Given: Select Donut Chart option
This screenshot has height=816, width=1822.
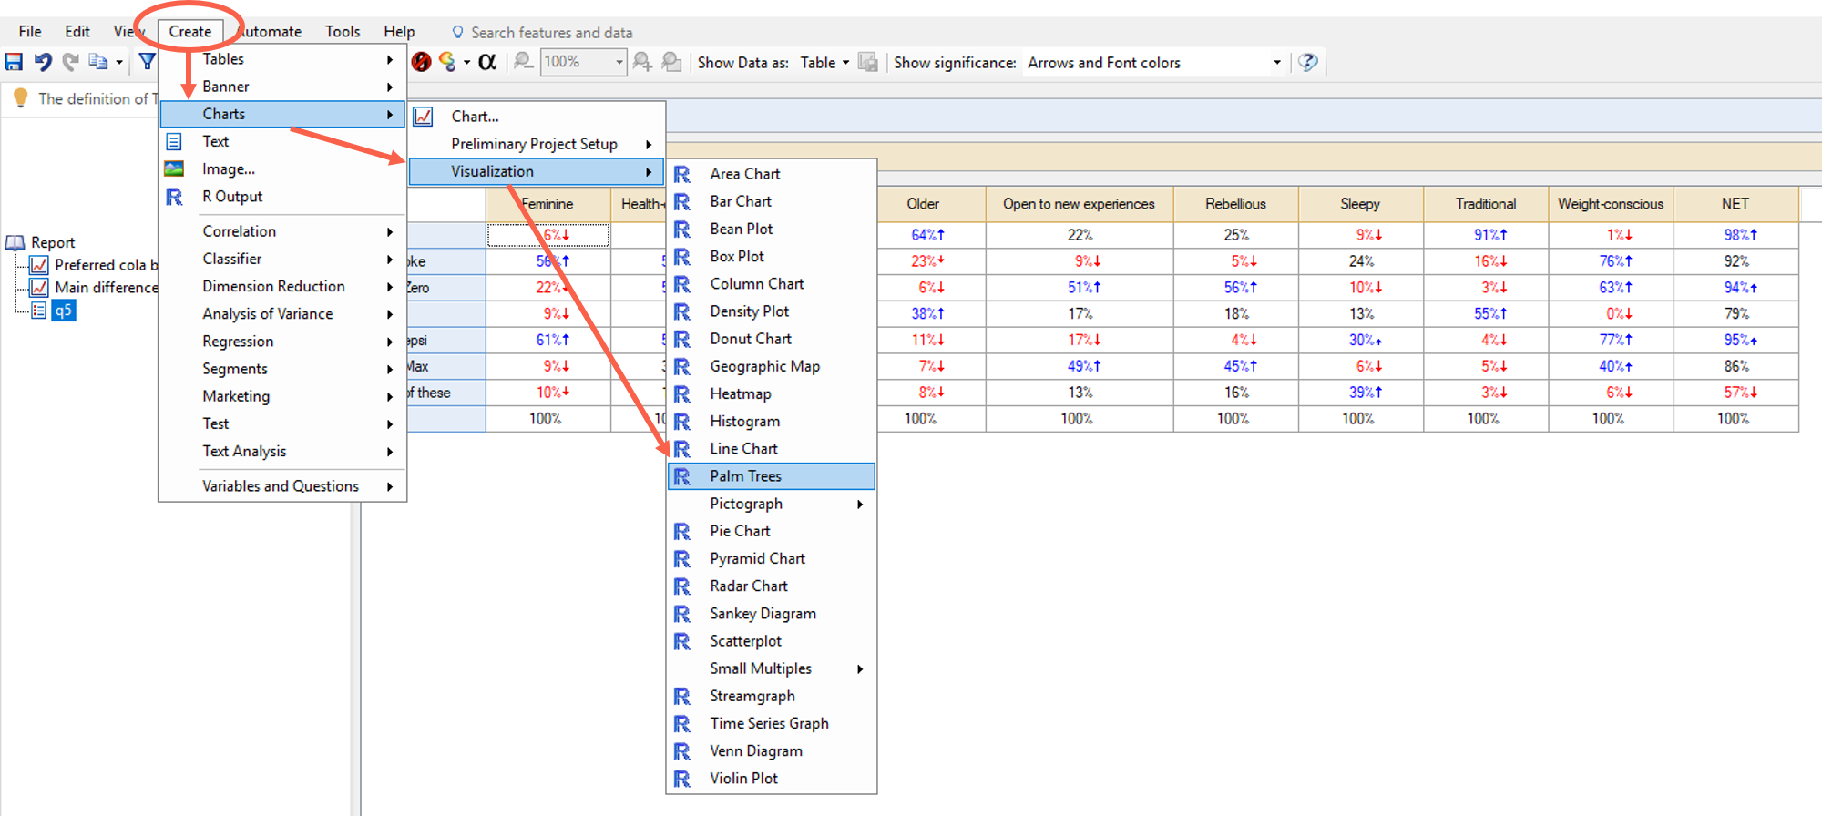Looking at the screenshot, I should coord(772,339).
